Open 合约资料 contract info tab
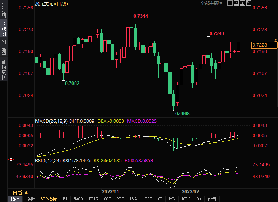The height and width of the screenshot is (202, 278). [x=3, y=70]
